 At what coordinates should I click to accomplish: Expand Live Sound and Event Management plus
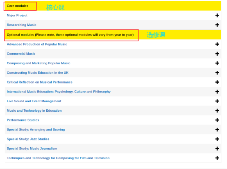click(217, 101)
